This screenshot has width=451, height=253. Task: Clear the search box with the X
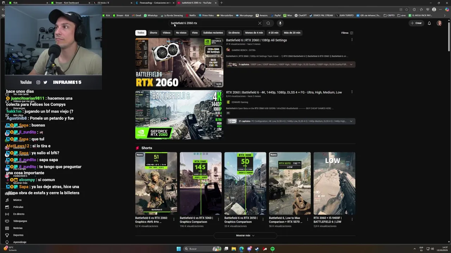(260, 23)
